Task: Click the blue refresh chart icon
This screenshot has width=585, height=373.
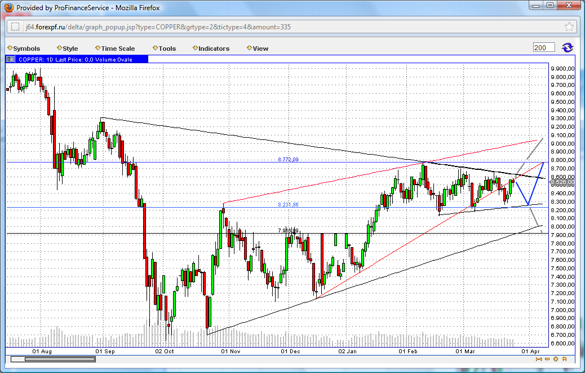Action: coord(568,48)
